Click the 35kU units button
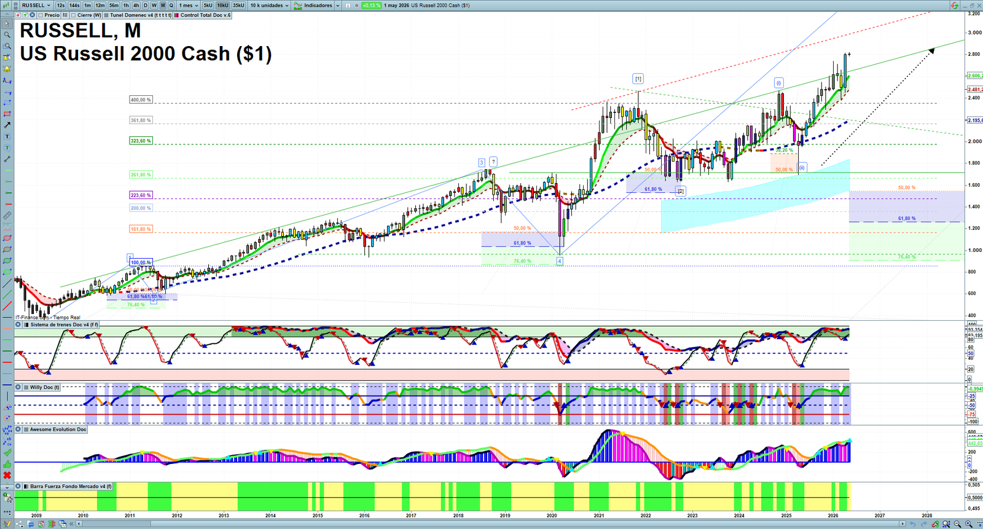The height and width of the screenshot is (529, 983). pyautogui.click(x=238, y=6)
